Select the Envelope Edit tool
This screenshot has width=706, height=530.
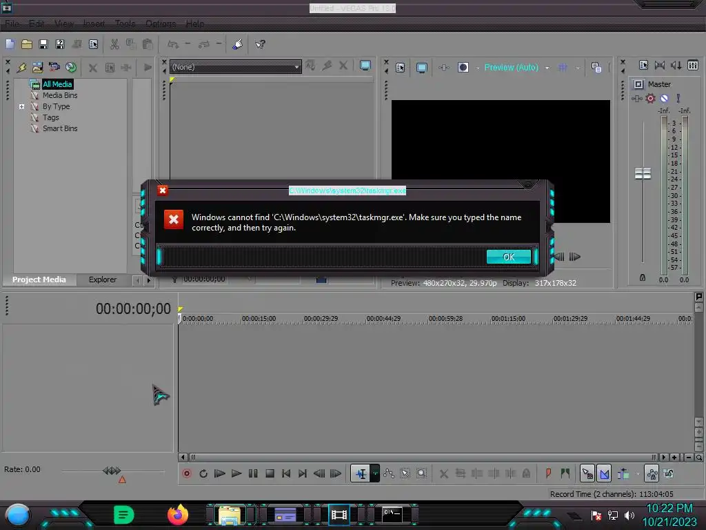(x=389, y=473)
